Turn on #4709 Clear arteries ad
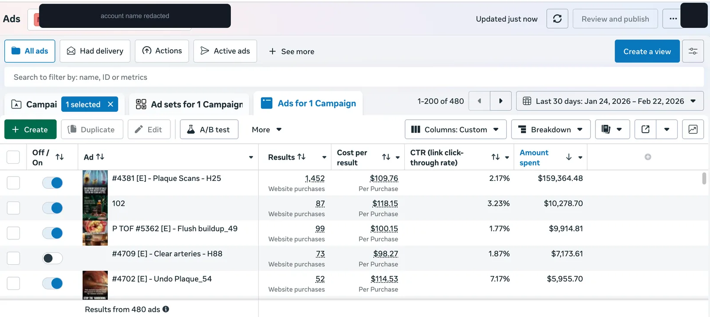This screenshot has height=317, width=710. pos(52,258)
